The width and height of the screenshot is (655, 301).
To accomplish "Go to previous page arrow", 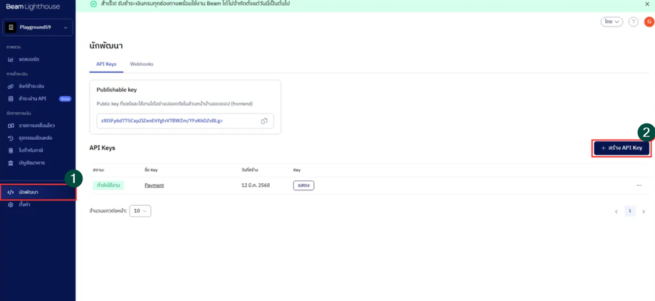I will click(x=616, y=212).
